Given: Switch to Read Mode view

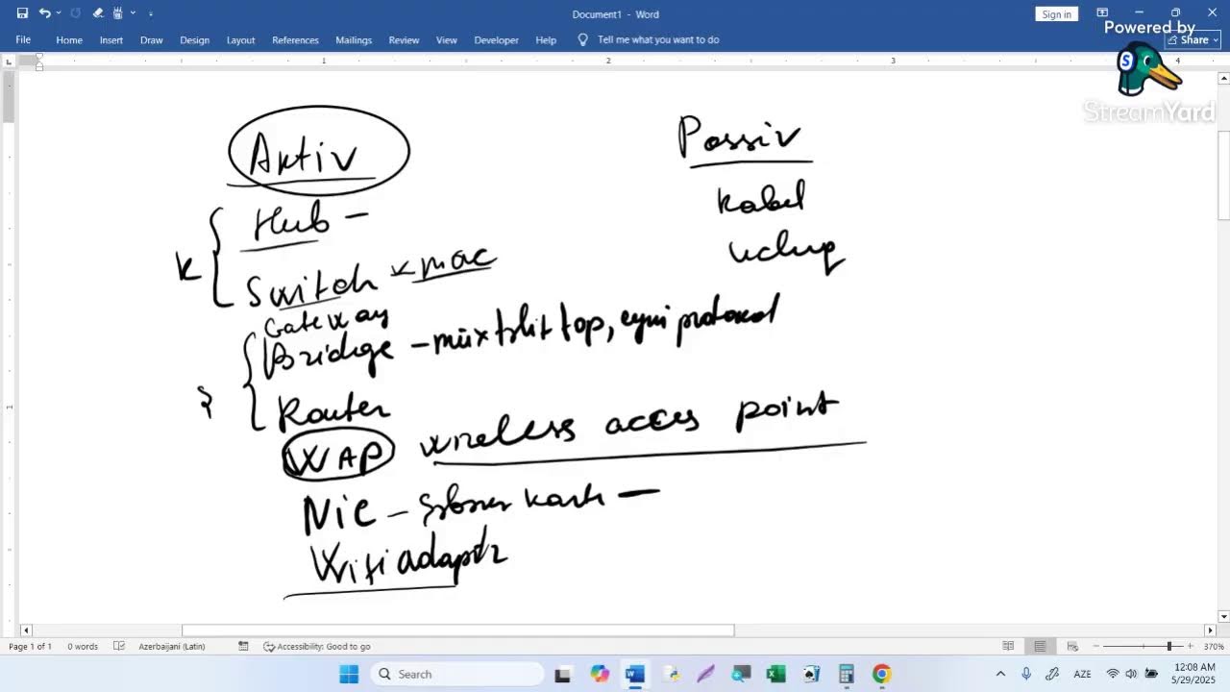Looking at the screenshot, I should point(1008,647).
